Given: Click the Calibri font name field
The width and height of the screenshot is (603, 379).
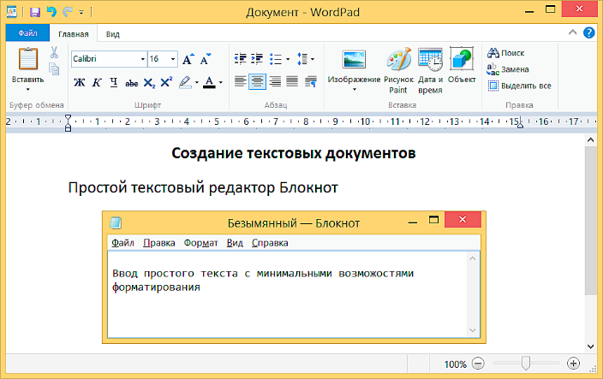Looking at the screenshot, I should [105, 59].
